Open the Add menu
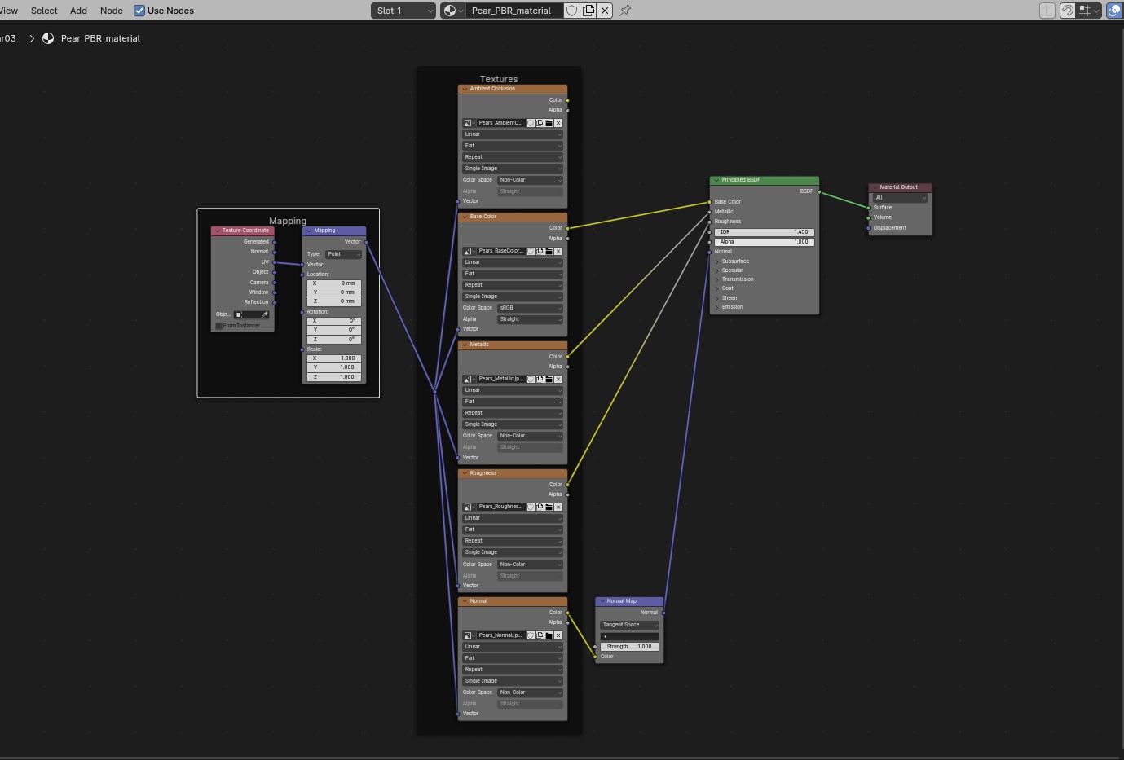 [x=78, y=11]
